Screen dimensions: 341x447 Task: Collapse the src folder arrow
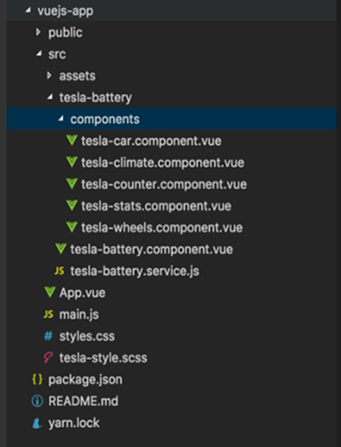pos(39,53)
